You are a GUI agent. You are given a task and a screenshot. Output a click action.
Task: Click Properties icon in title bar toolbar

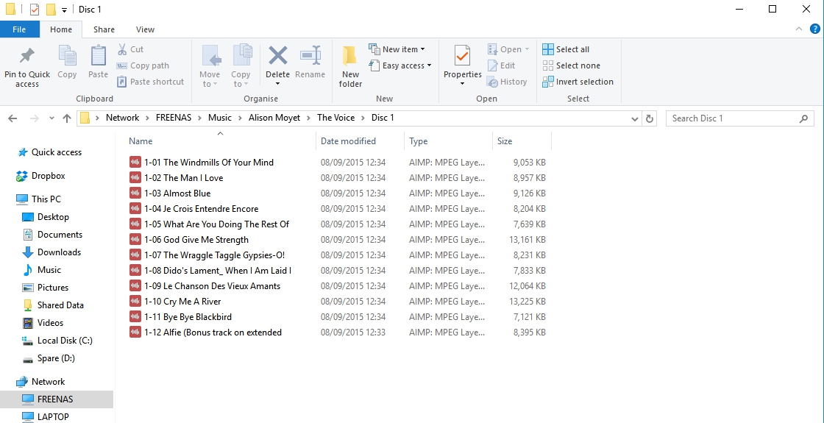pos(35,10)
